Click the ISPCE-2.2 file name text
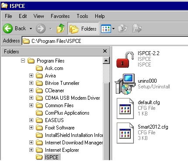Screen dimensions: 188x161 (149, 53)
